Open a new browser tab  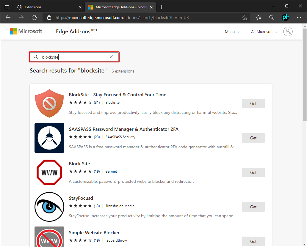(162, 7)
